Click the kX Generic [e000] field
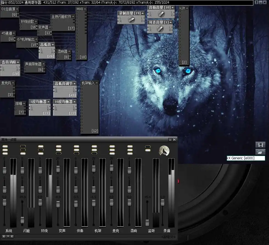 pos(246,158)
